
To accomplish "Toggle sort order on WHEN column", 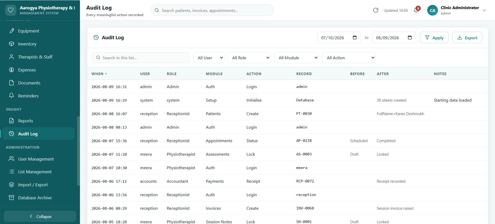I will point(99,74).
